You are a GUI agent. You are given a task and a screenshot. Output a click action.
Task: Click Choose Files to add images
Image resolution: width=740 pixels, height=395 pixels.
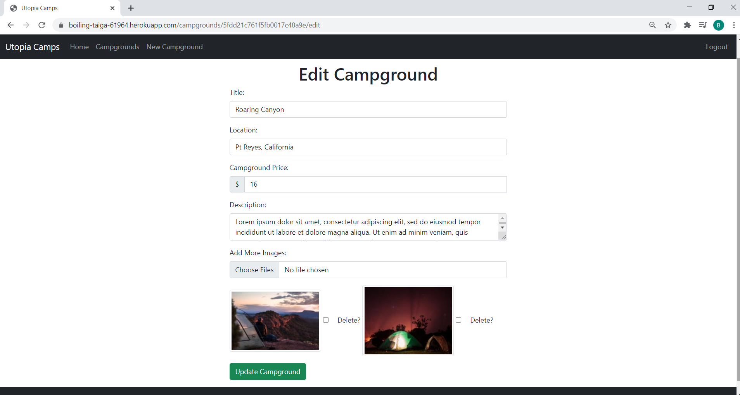click(254, 270)
